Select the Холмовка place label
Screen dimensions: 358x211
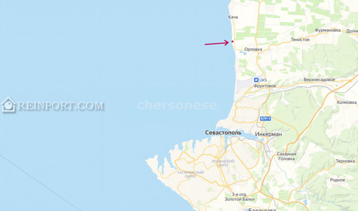point(346,103)
